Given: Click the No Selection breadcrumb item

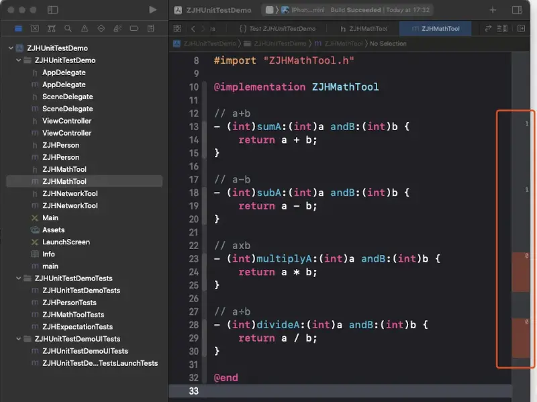Looking at the screenshot, I should click(388, 44).
